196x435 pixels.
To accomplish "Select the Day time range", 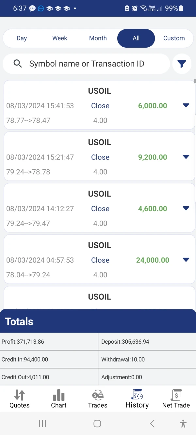I will click(x=22, y=38).
